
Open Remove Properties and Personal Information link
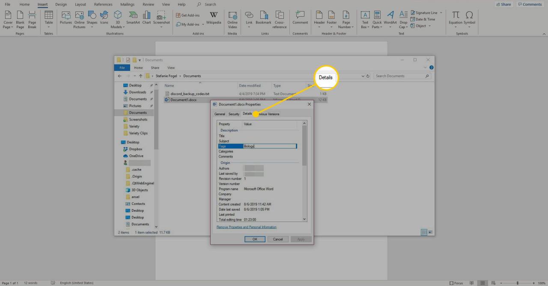247,227
